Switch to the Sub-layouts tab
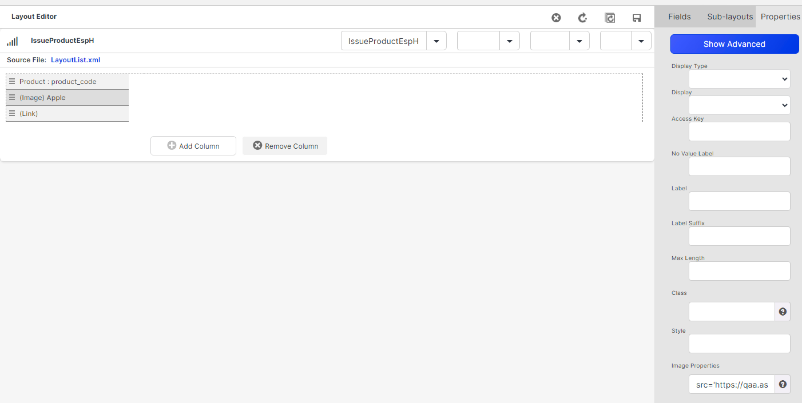802x403 pixels. point(729,17)
